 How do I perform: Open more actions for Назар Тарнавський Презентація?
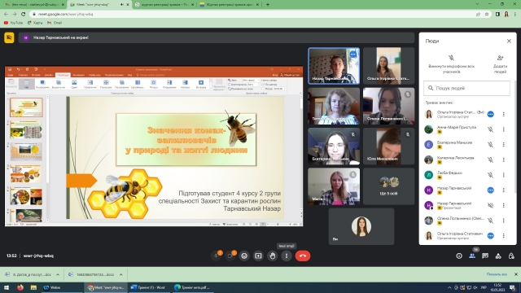click(x=504, y=205)
